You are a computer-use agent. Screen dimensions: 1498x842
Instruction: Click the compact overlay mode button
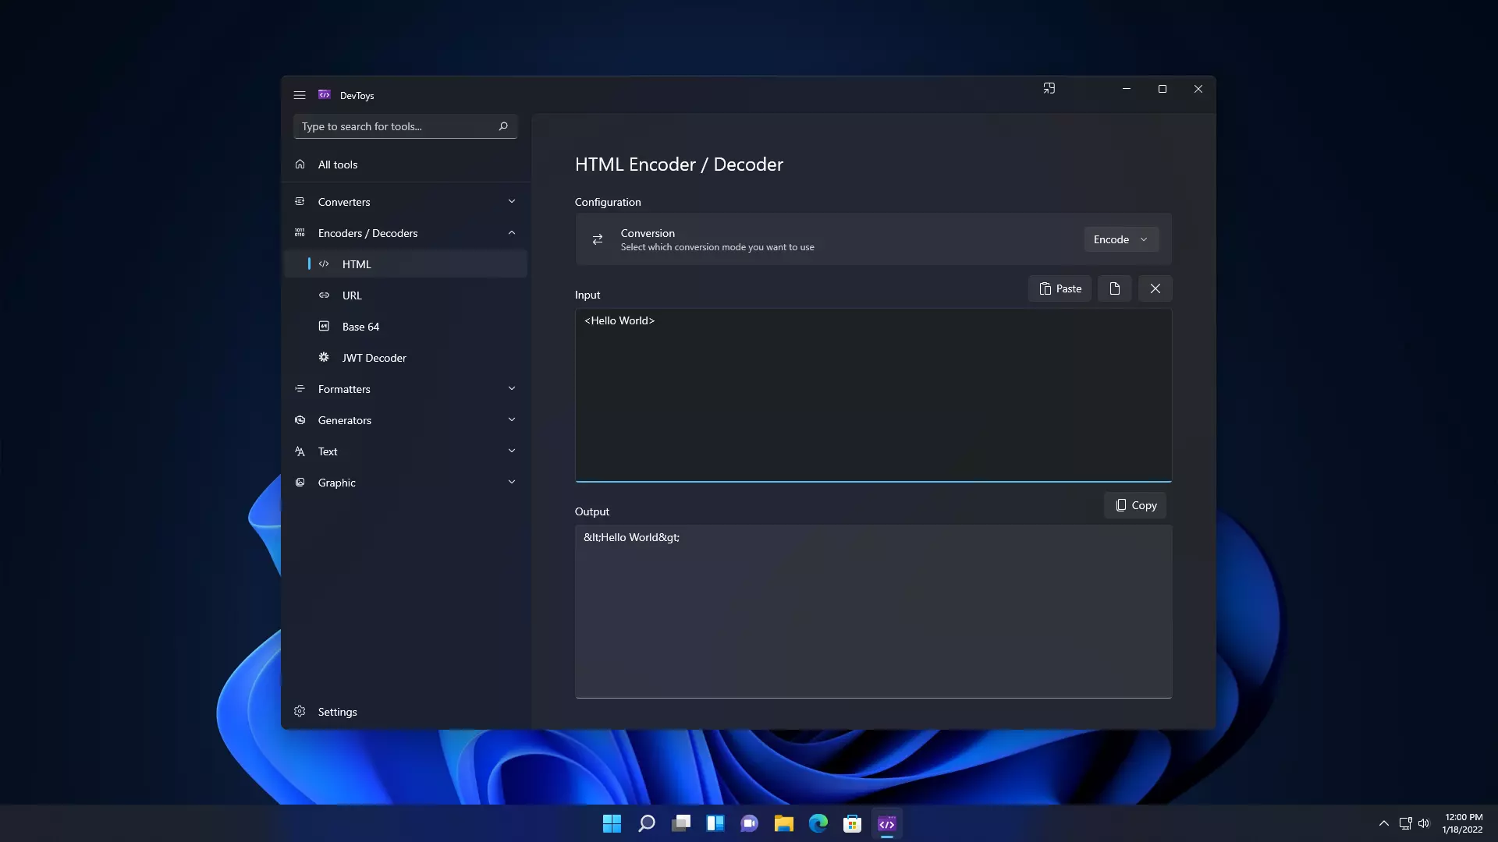coord(1049,88)
